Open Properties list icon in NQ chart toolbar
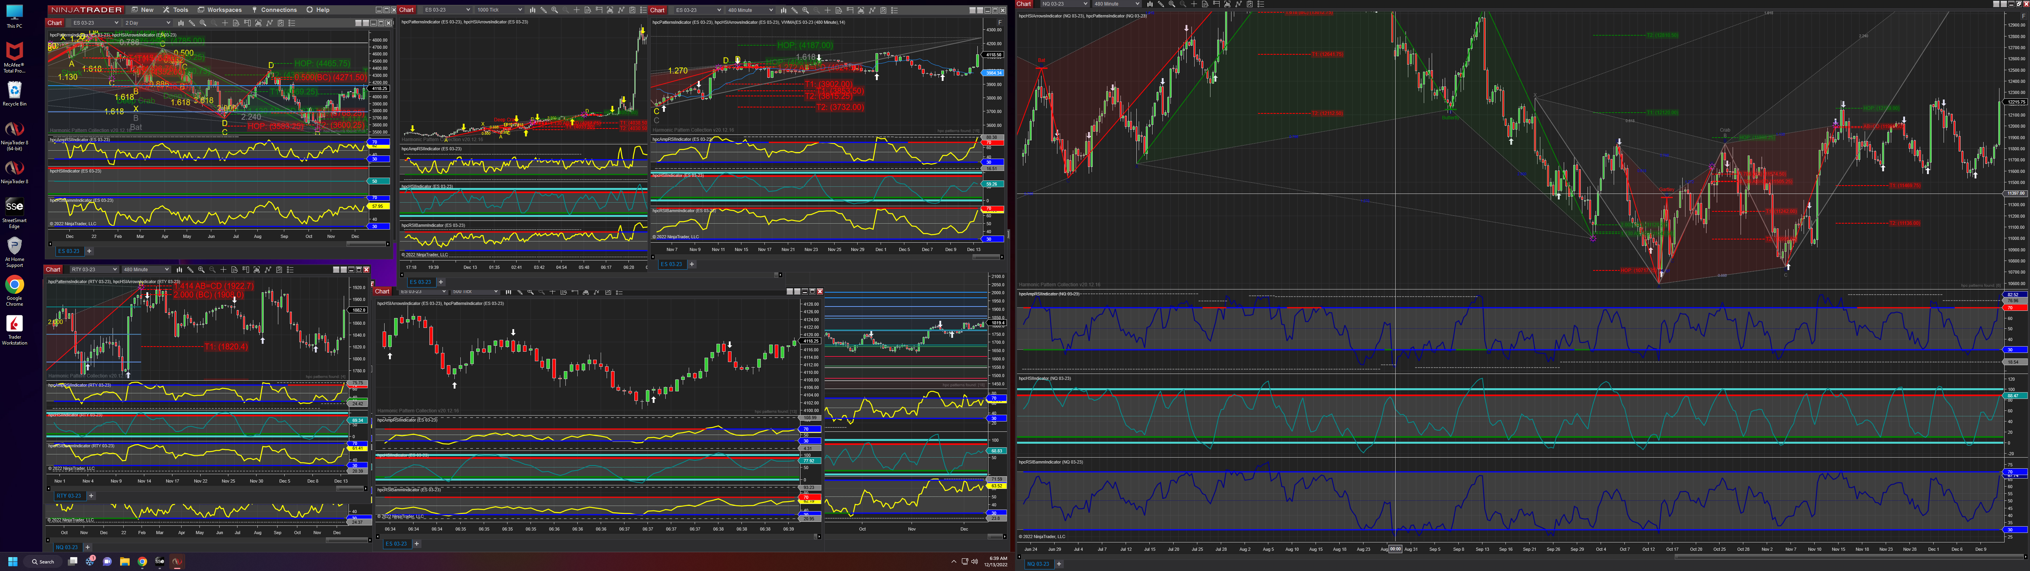The height and width of the screenshot is (571, 2030). click(x=1260, y=4)
